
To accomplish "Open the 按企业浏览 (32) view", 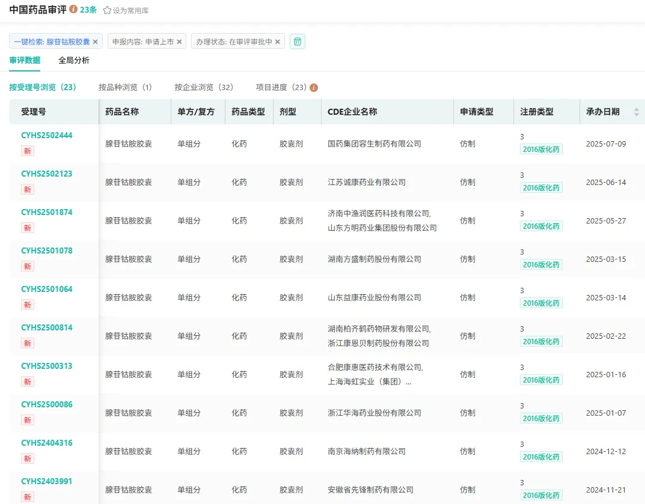I will [204, 87].
